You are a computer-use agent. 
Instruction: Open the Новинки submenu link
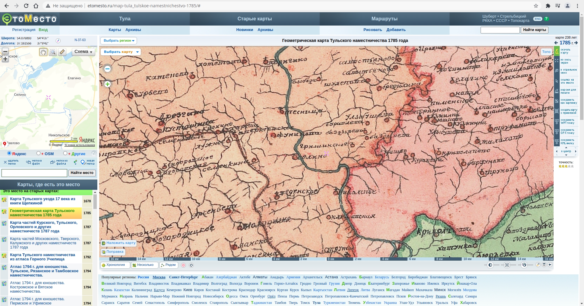[245, 30]
